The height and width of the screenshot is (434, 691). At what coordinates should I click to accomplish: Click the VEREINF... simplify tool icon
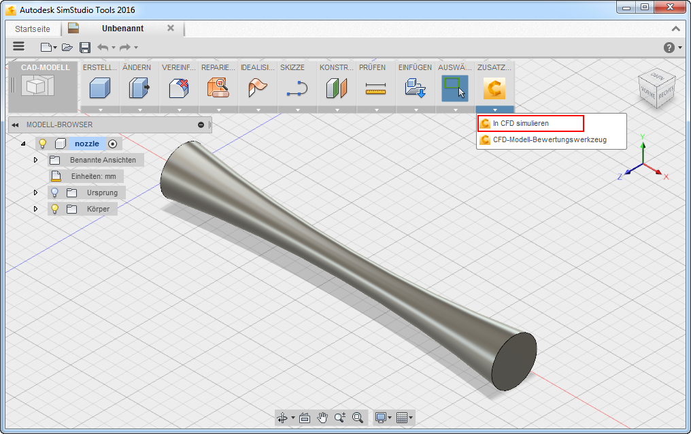click(x=179, y=88)
